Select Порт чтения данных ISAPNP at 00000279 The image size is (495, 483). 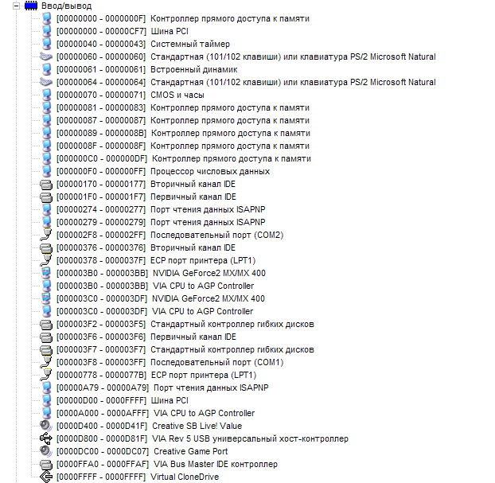(161, 222)
